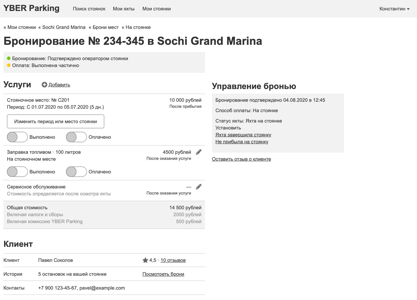Click the client name Павел Соколов
Screen dimensions: 417x300
point(56,260)
